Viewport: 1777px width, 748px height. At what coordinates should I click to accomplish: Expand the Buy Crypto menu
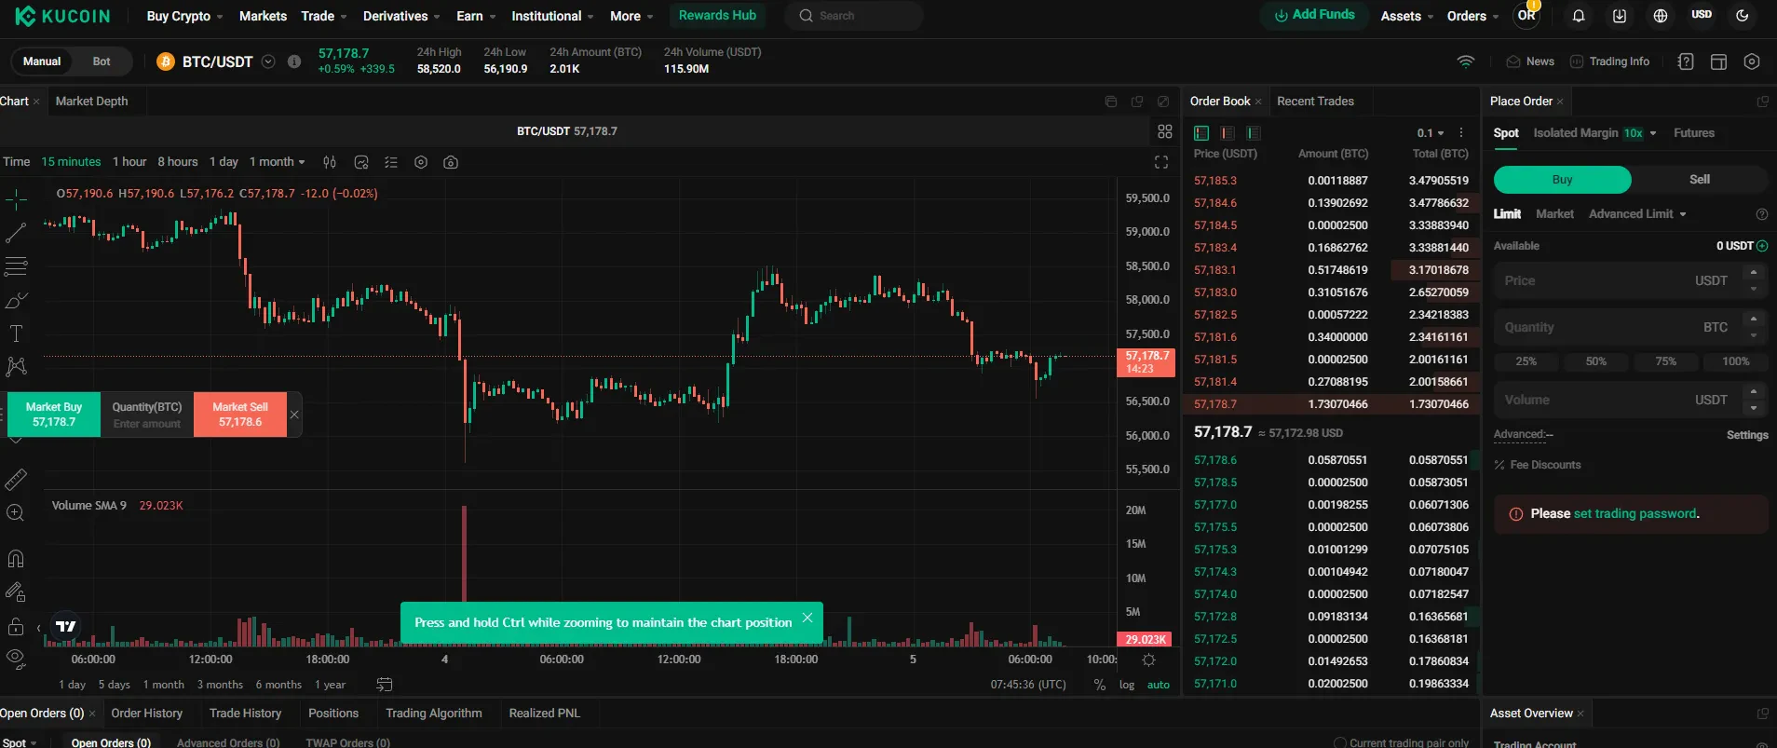tap(184, 16)
